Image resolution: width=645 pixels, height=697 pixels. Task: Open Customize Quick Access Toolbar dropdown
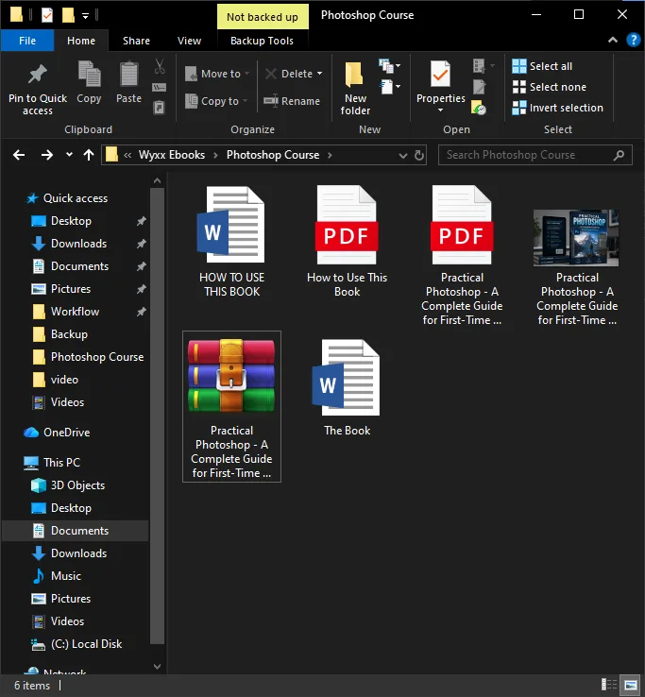pos(85,16)
